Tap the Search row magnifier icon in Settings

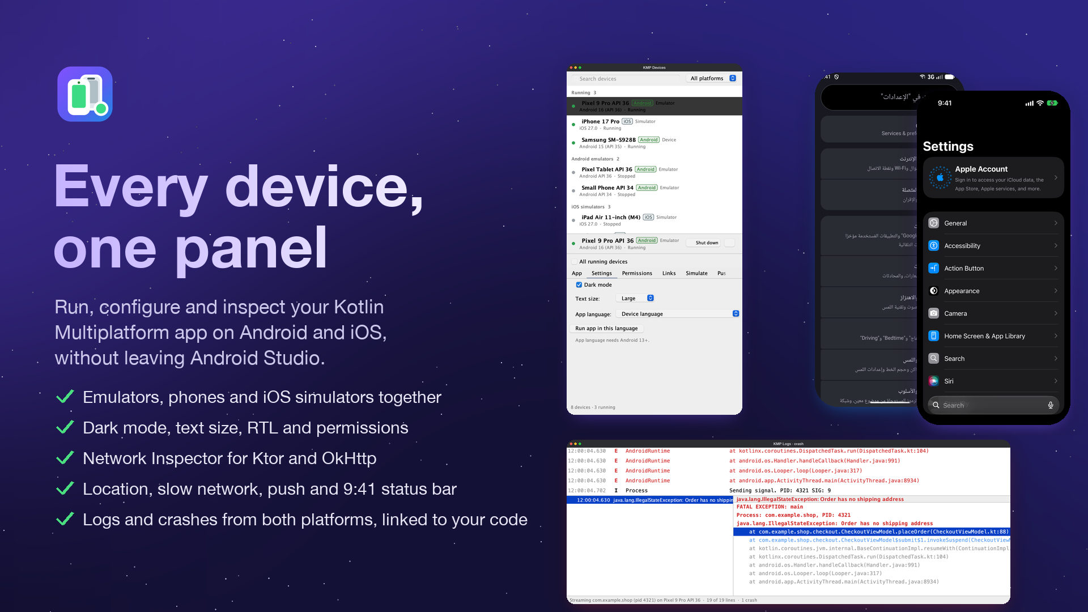click(933, 359)
